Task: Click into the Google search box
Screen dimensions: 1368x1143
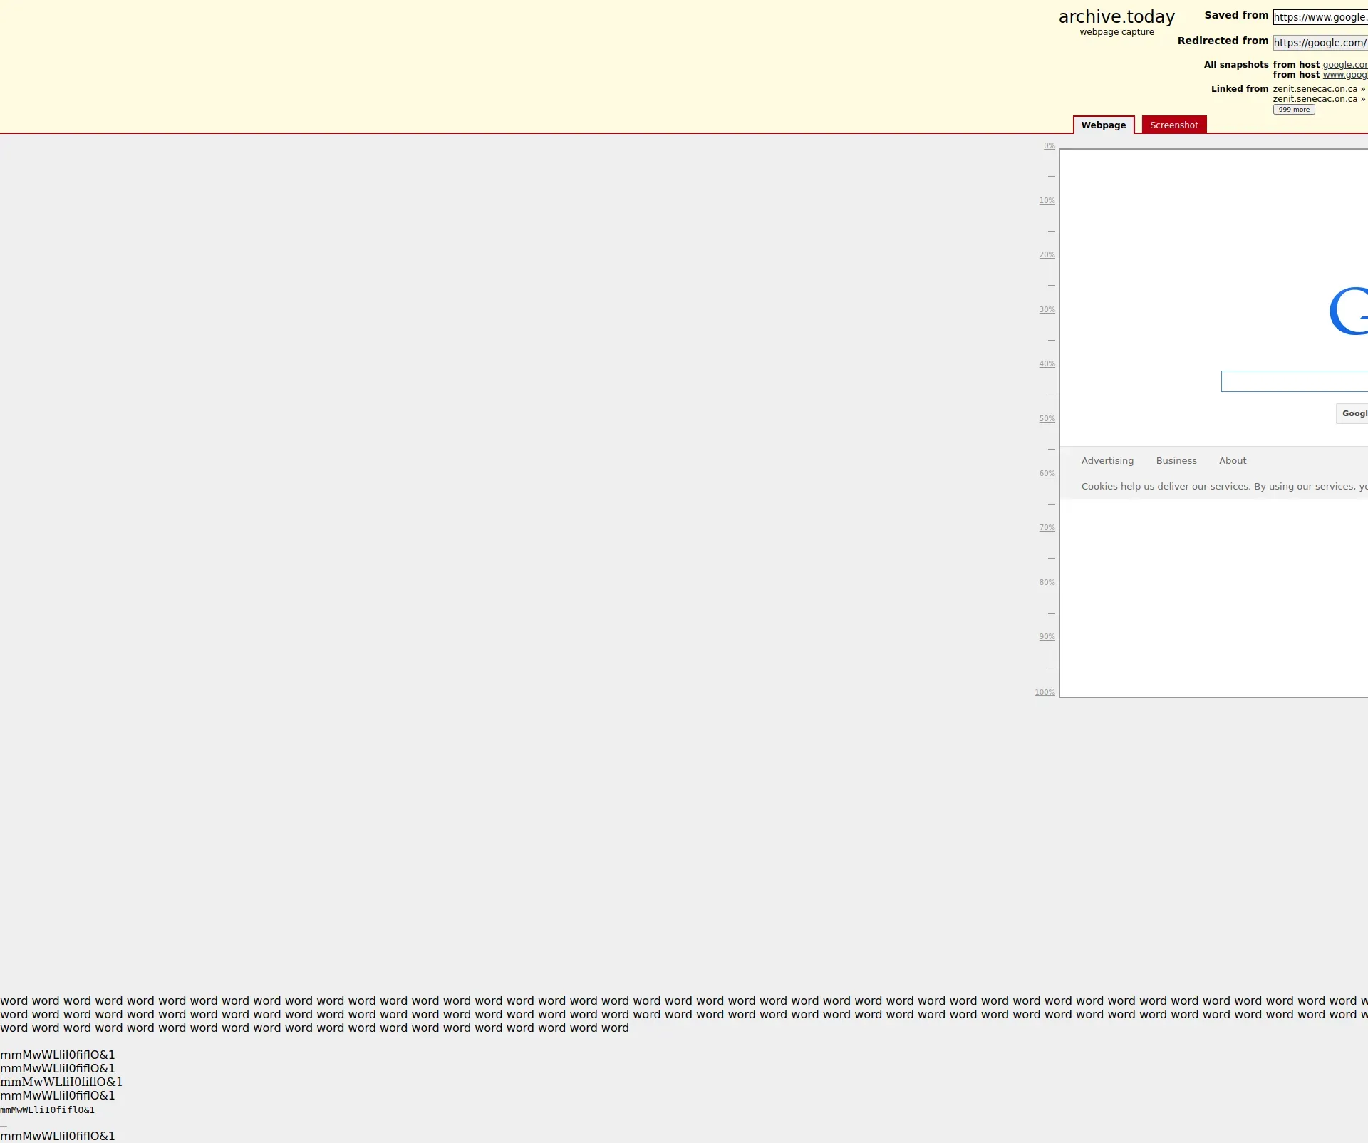Action: [x=1294, y=381]
